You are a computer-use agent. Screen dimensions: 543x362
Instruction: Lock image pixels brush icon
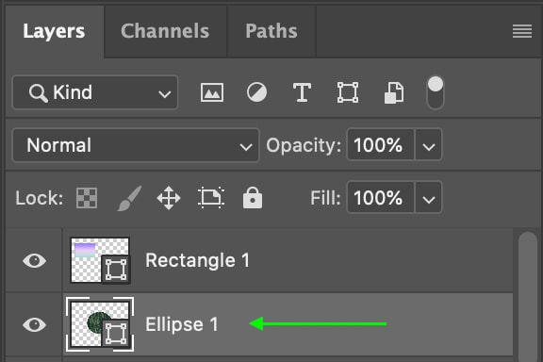(x=129, y=198)
